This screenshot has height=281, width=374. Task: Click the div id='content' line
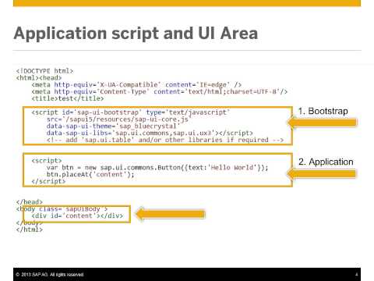coord(77,215)
